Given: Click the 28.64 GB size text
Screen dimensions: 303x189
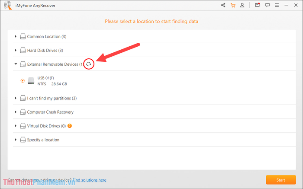Looking at the screenshot, I should [59, 84].
